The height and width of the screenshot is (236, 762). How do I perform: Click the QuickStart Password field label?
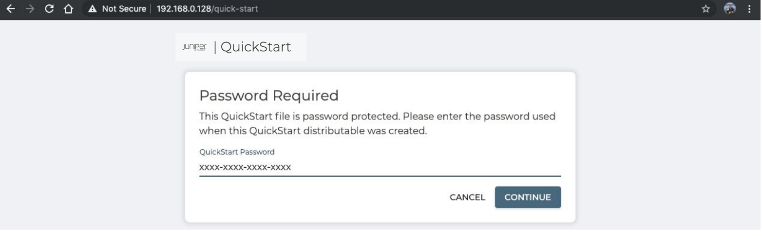click(237, 152)
